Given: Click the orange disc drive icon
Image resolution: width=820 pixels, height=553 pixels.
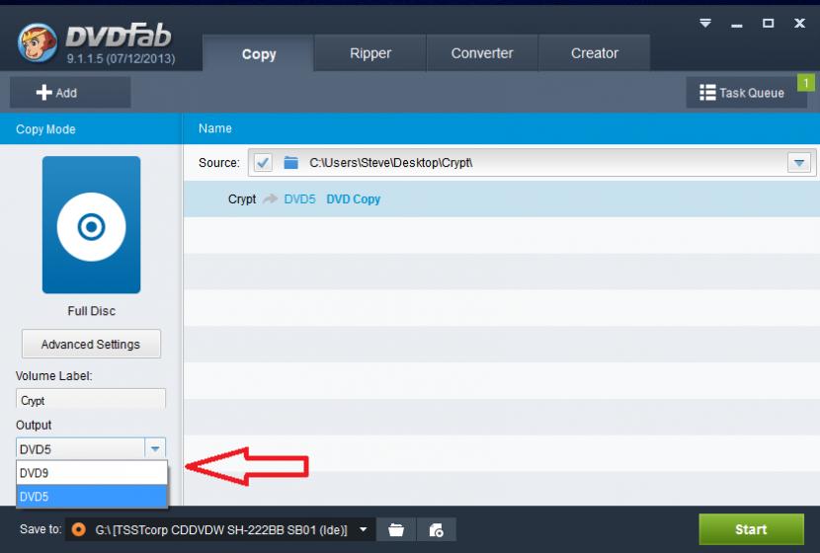Looking at the screenshot, I should (78, 529).
